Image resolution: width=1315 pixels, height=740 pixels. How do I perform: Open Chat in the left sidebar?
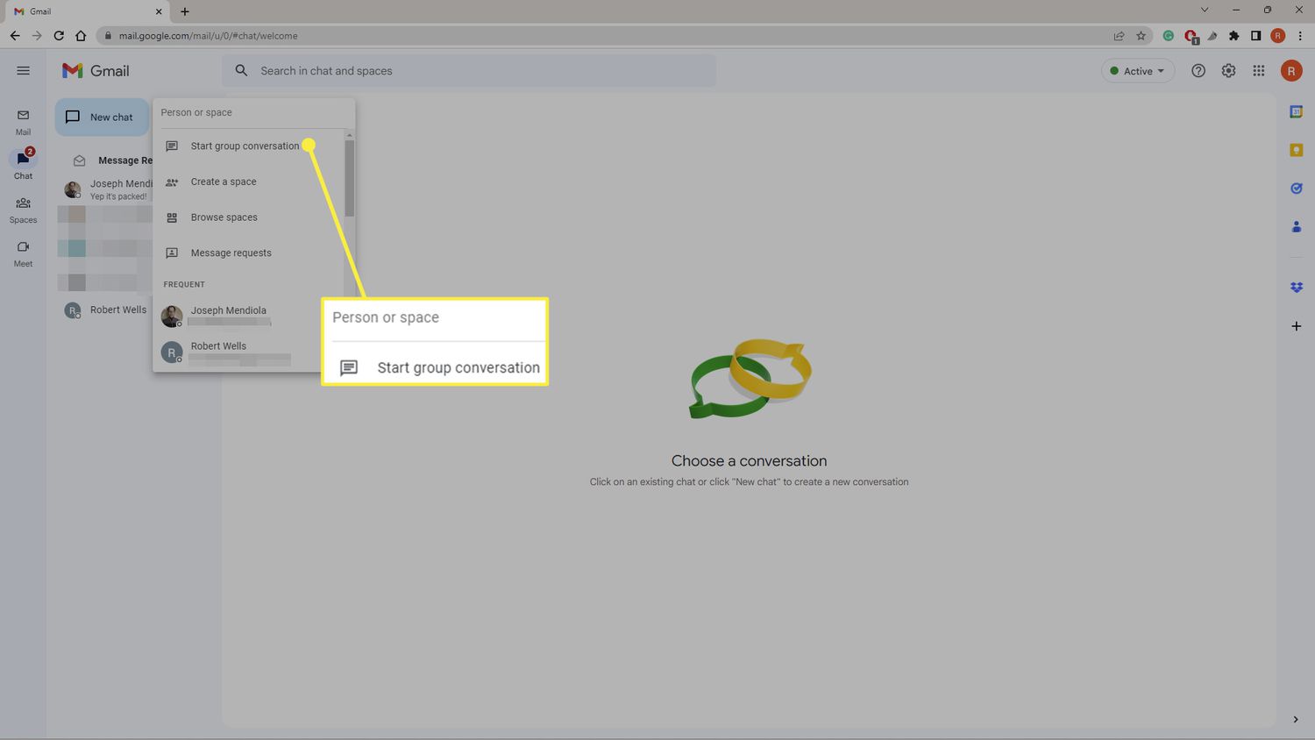pyautogui.click(x=23, y=165)
